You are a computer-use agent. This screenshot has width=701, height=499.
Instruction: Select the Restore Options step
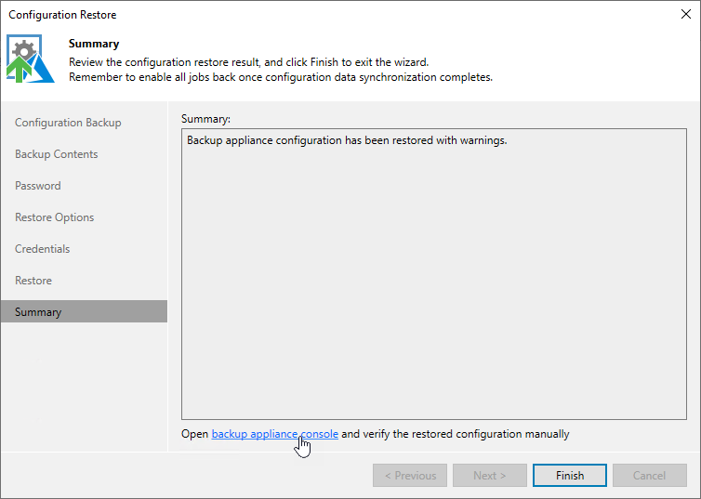click(55, 217)
